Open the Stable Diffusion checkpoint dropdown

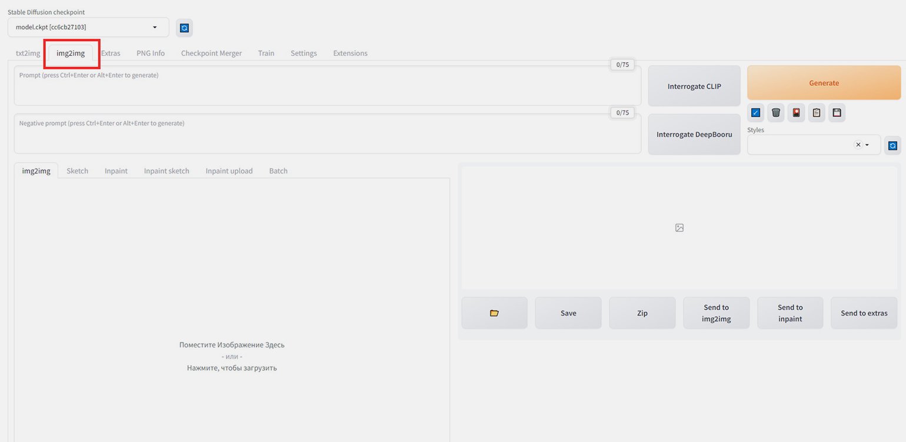[x=88, y=27]
